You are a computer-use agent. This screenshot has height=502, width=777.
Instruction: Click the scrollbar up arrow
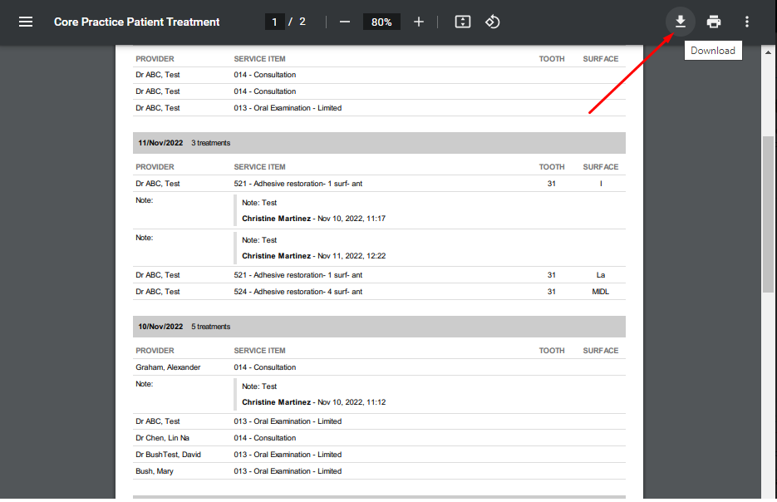click(768, 52)
